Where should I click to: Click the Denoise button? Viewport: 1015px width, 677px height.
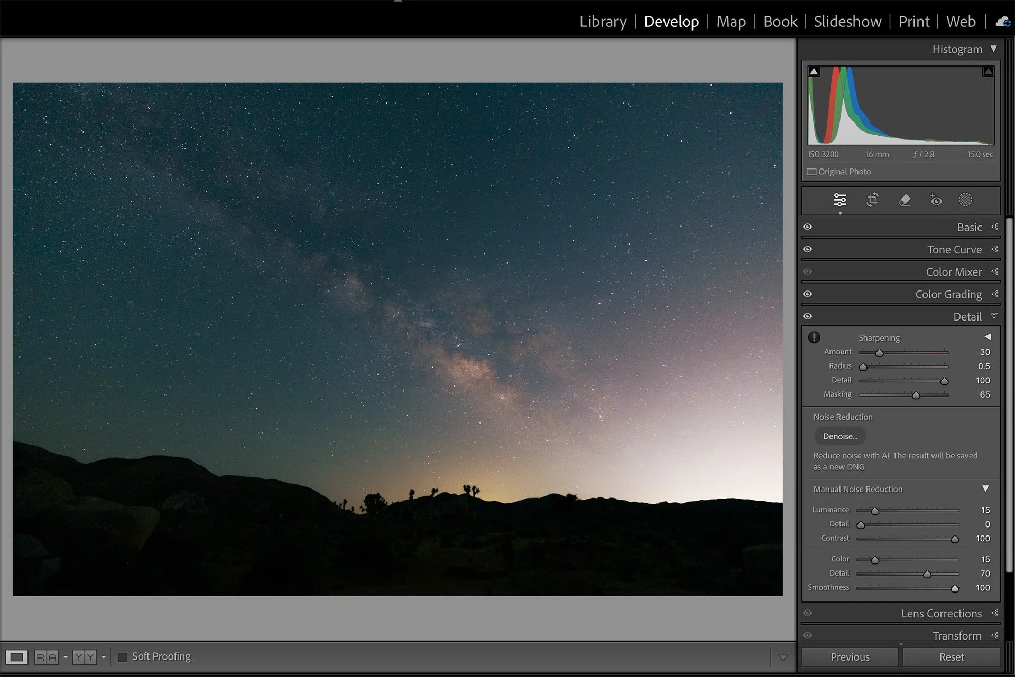click(839, 436)
